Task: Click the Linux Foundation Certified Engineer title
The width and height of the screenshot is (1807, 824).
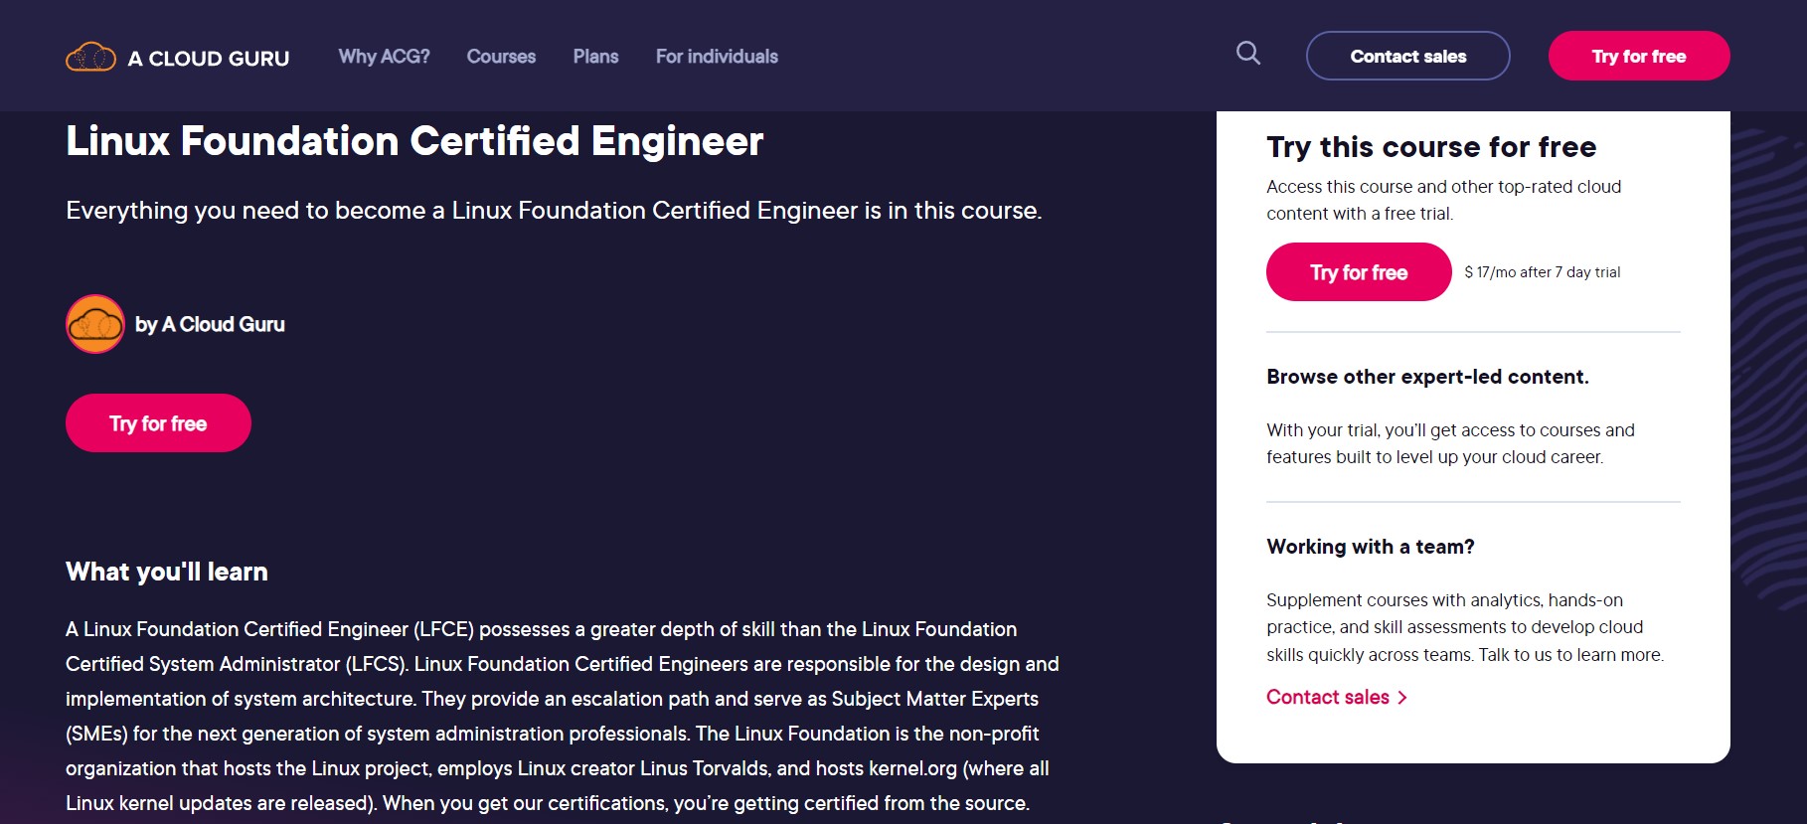Action: click(414, 141)
